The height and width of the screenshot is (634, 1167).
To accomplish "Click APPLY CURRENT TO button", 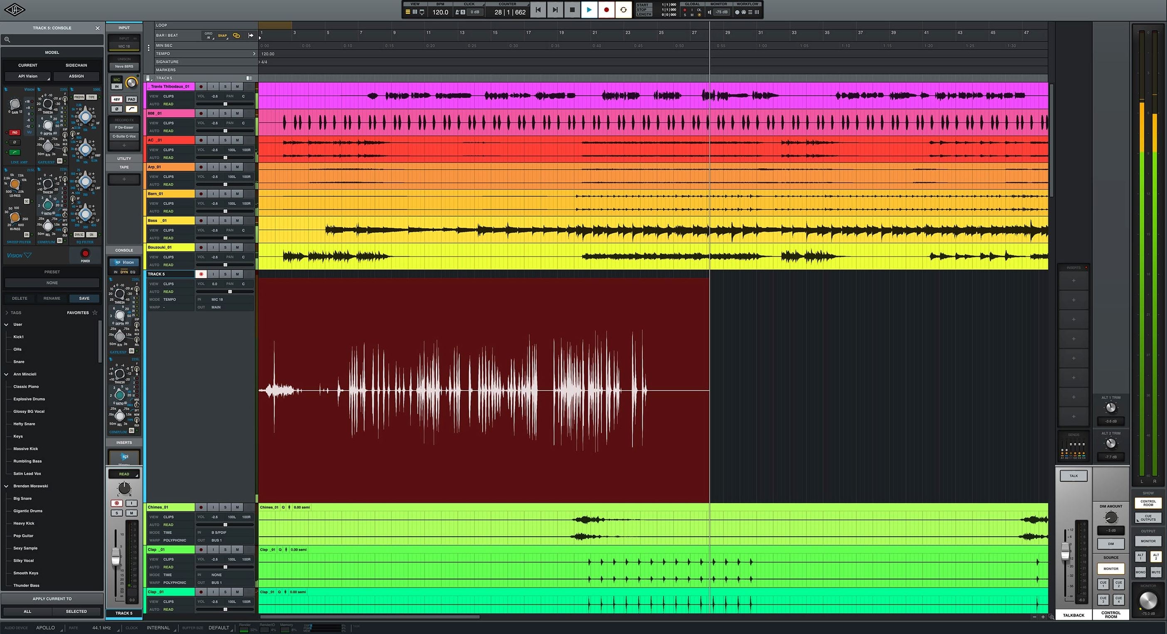I will point(51,599).
